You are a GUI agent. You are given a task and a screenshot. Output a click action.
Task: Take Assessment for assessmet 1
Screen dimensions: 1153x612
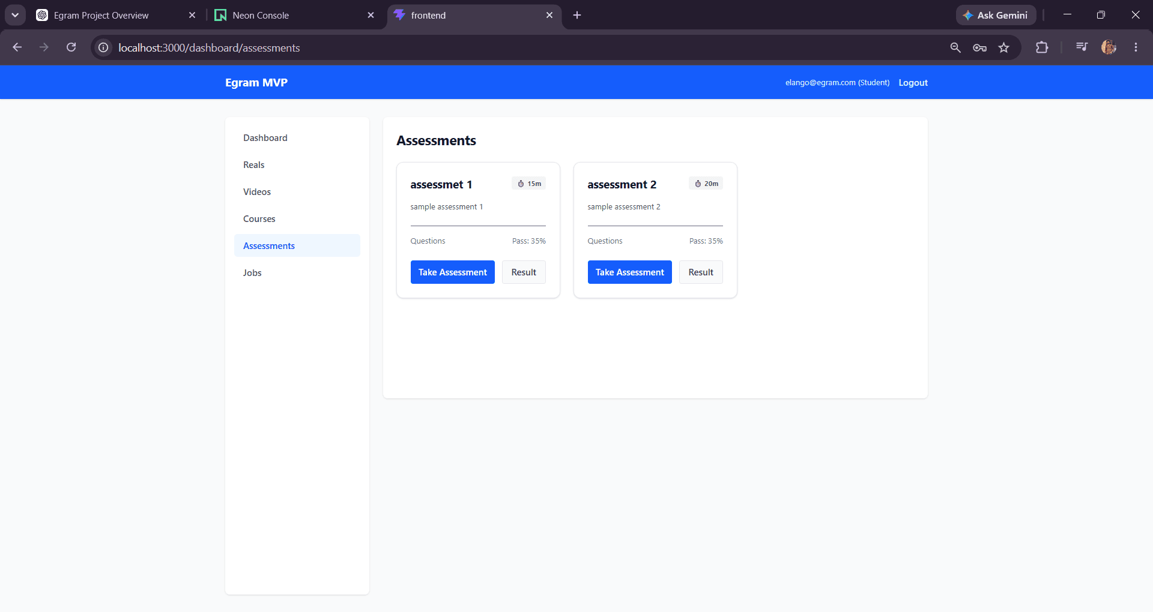click(x=452, y=272)
